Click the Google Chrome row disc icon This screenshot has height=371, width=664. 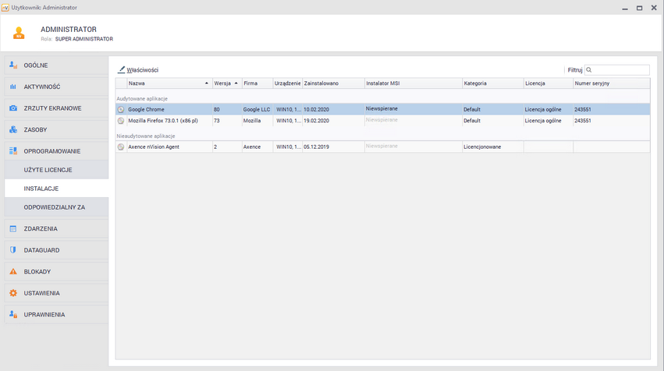tap(121, 109)
